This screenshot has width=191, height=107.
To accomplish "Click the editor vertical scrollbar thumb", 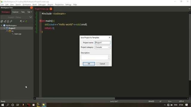I will coord(190,47).
